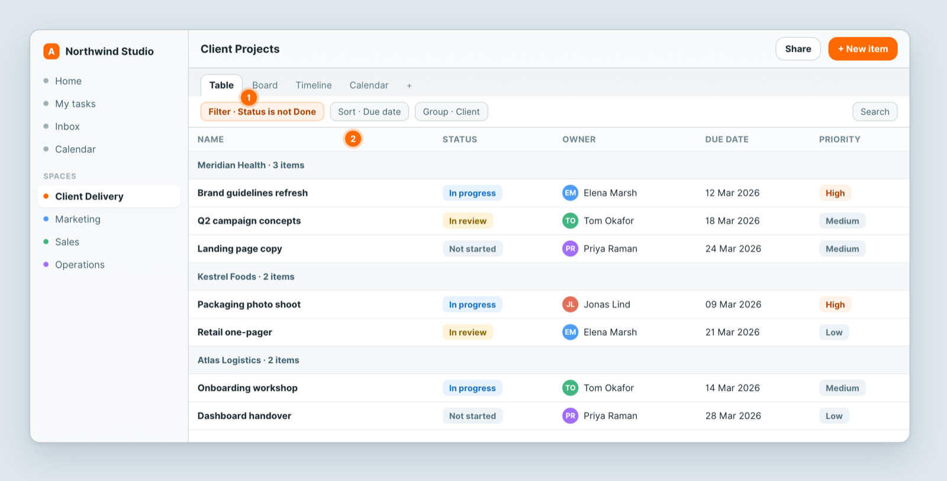Click Tom Okafor's avatar in Q2 campaign concepts row
This screenshot has width=947, height=481.
[x=570, y=221]
